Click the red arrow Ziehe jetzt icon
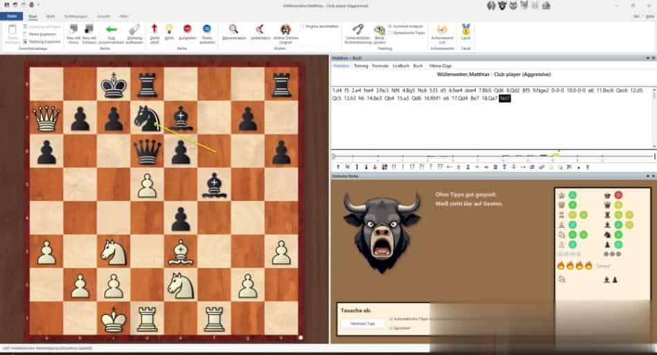 click(154, 28)
